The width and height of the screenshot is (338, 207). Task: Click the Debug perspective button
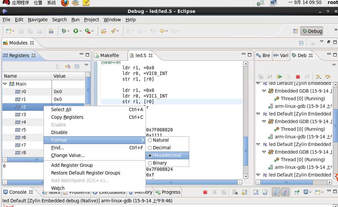tap(312, 31)
